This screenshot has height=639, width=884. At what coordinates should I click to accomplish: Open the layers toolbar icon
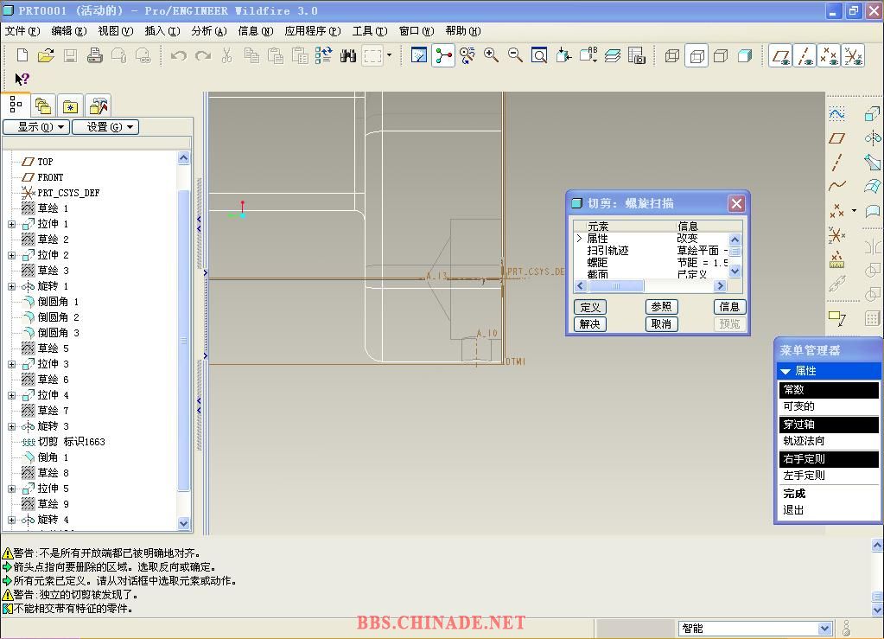[x=613, y=55]
